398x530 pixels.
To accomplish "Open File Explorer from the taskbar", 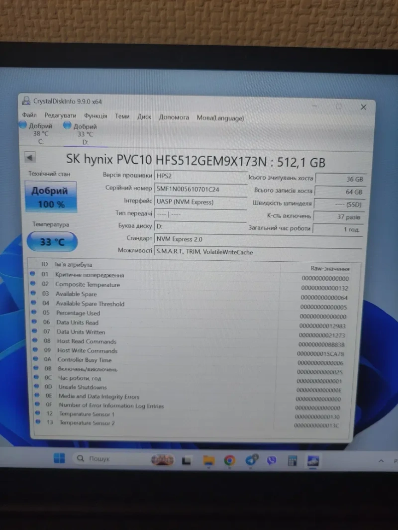I will [208, 460].
